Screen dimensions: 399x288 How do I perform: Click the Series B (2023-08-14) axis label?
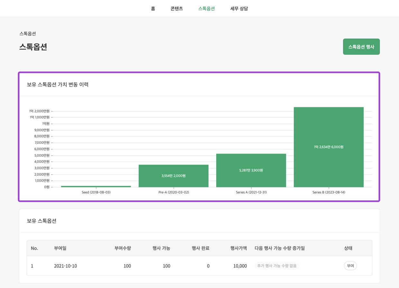(x=329, y=193)
